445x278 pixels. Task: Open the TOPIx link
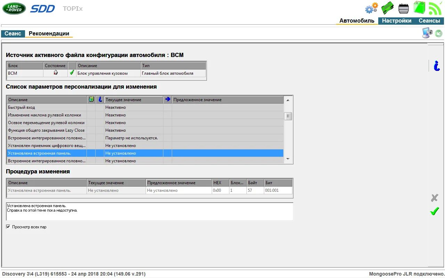pos(73,8)
